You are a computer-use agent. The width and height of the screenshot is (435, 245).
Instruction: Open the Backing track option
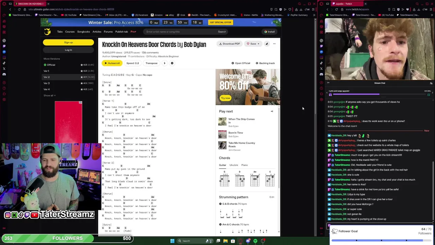coord(265,63)
